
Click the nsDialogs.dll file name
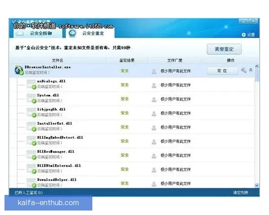[x=51, y=81]
